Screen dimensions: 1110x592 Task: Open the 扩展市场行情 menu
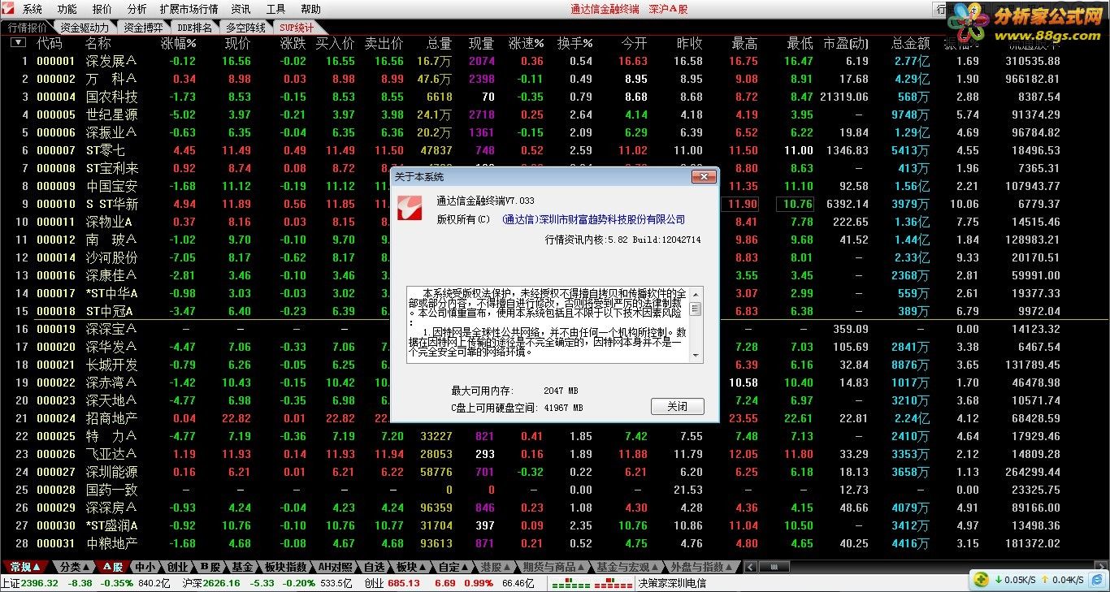(x=189, y=9)
